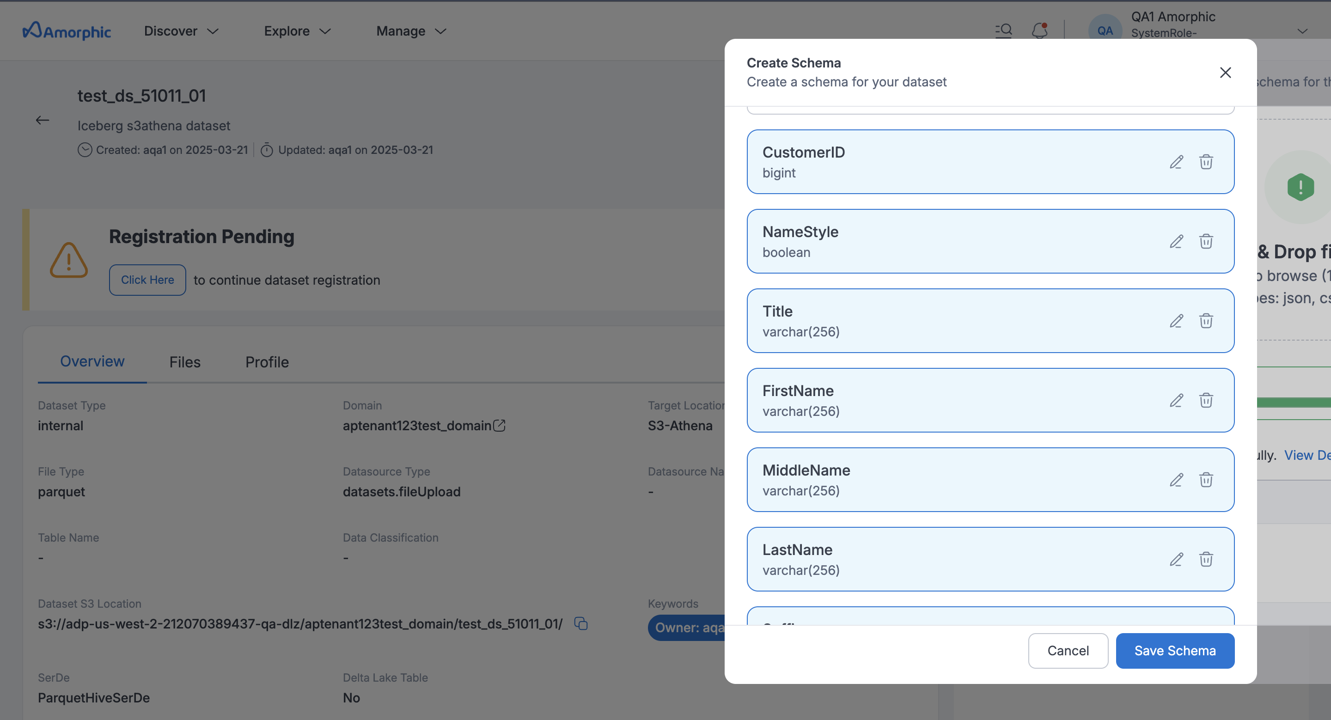Viewport: 1331px width, 720px height.
Task: Delete the MiddleName column
Action: [x=1206, y=480]
